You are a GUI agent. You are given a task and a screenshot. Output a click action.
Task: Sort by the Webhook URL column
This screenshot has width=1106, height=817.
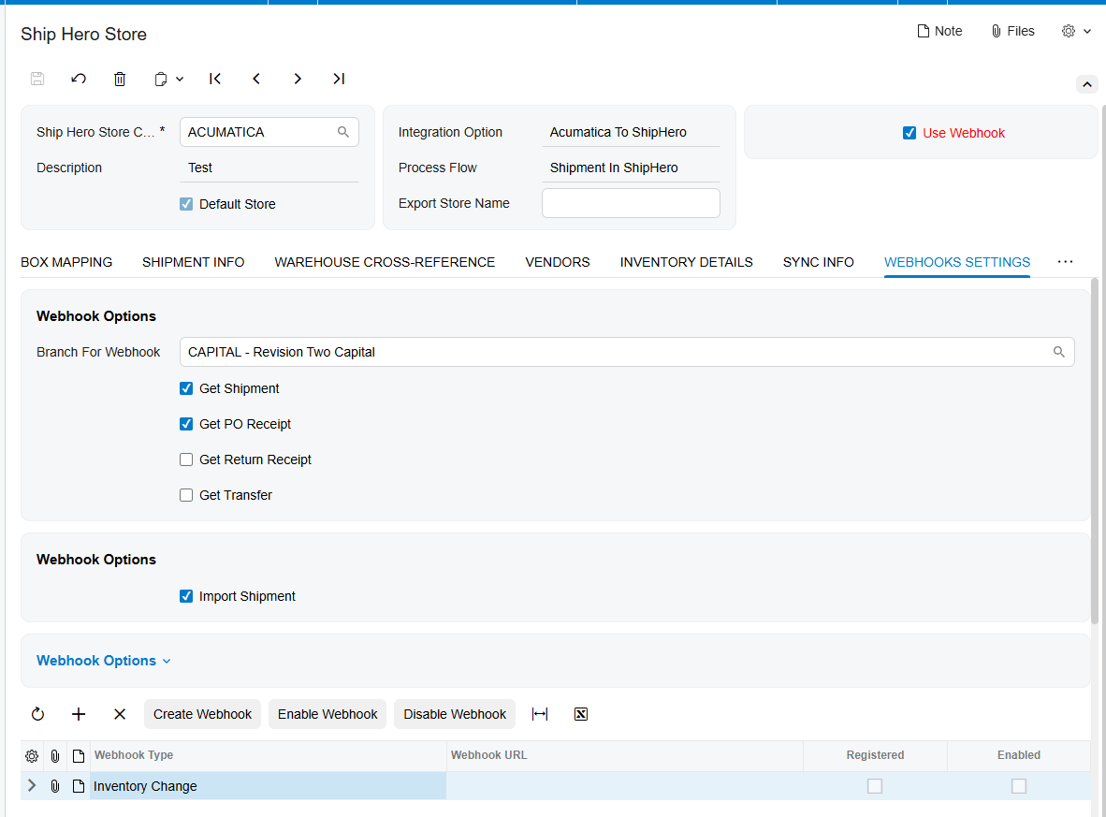[x=625, y=755]
